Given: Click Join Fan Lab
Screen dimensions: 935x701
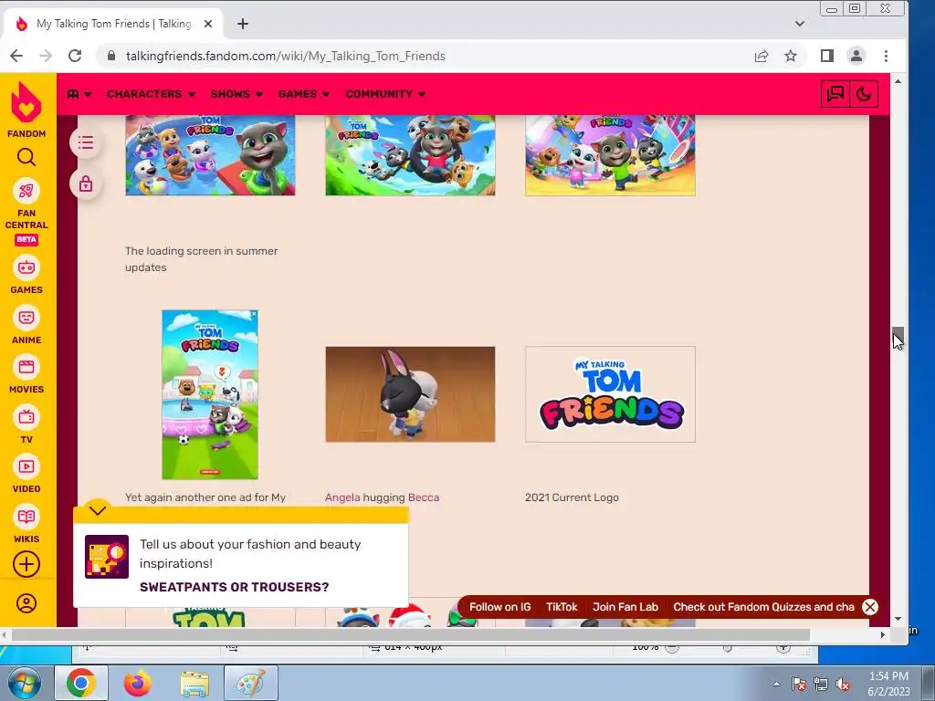Looking at the screenshot, I should coord(625,607).
